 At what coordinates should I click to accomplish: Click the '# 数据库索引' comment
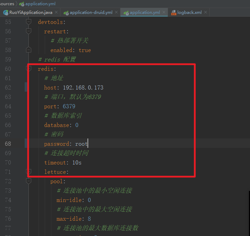pos(63,116)
